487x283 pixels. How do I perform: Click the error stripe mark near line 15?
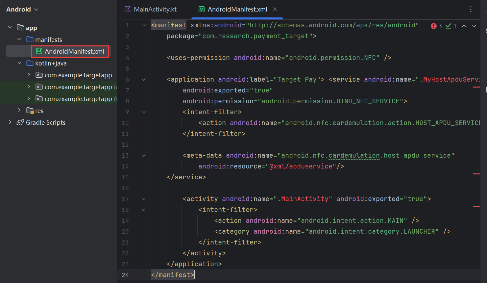(x=476, y=174)
